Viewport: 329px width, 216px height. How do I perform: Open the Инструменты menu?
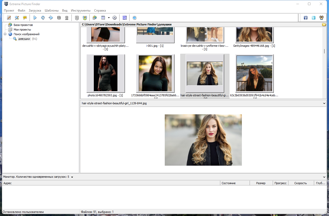[x=80, y=11]
